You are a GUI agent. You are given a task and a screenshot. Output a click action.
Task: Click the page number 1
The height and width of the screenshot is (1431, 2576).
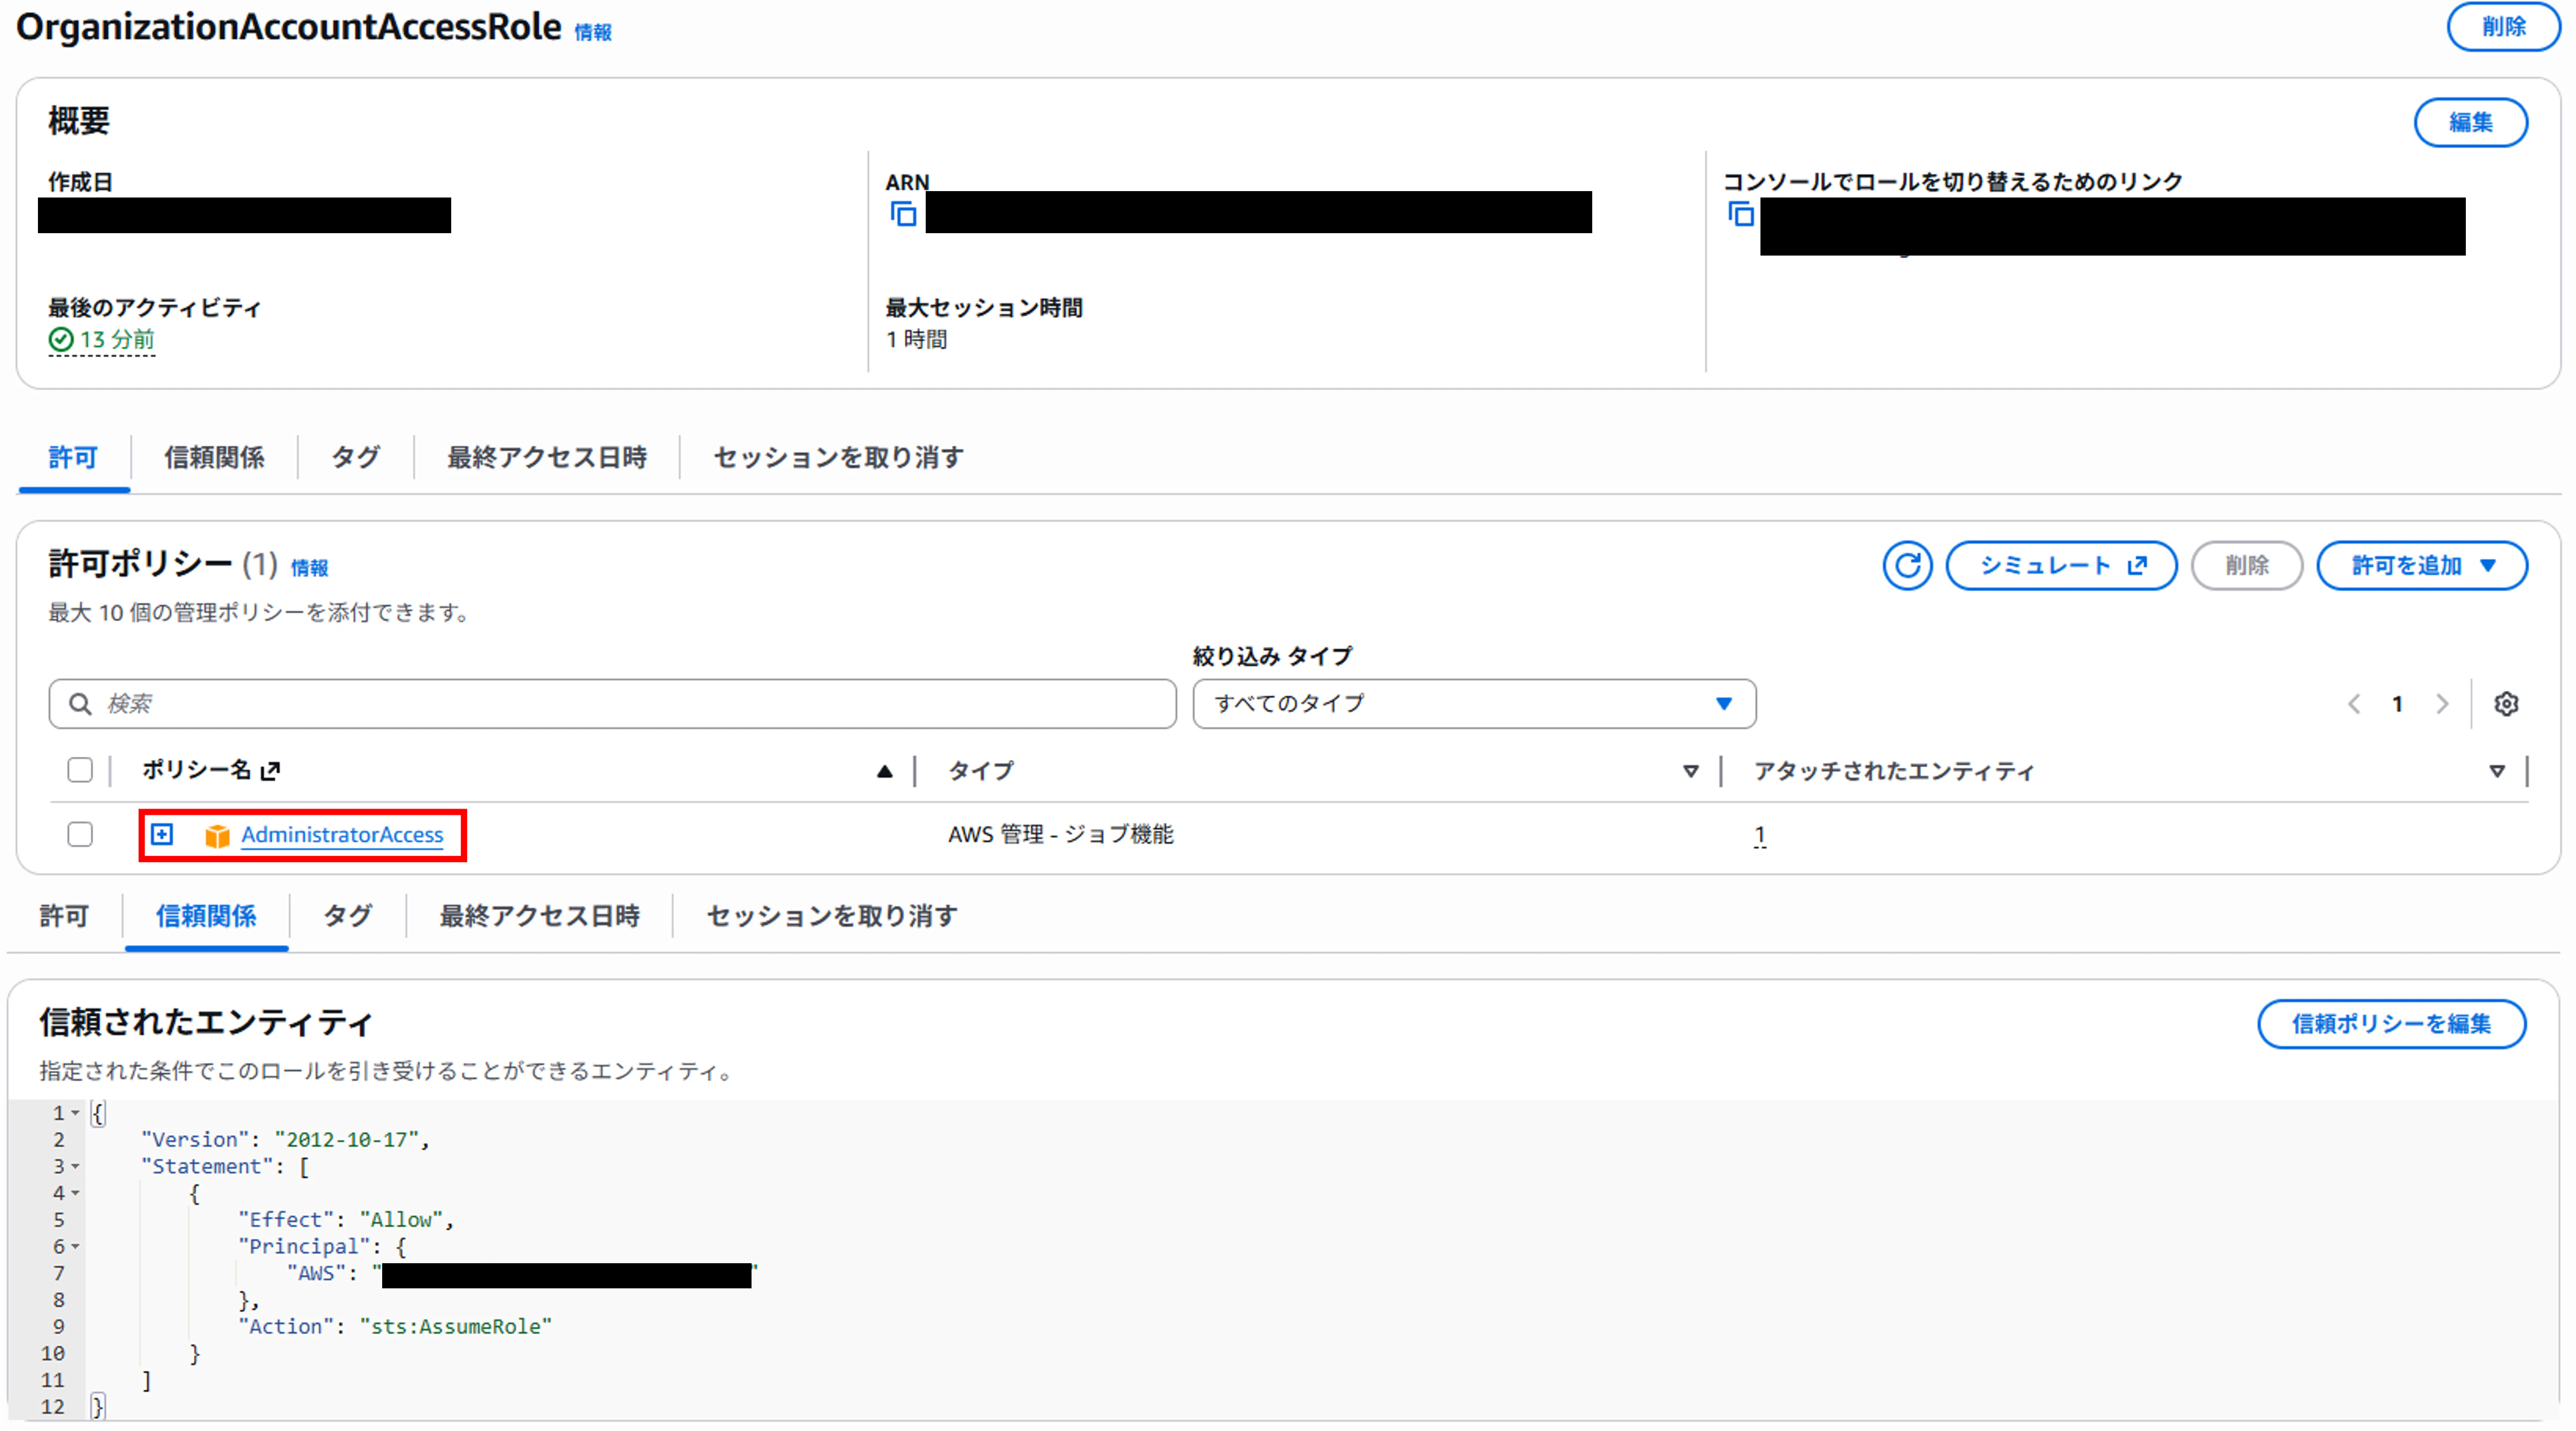click(x=2397, y=704)
